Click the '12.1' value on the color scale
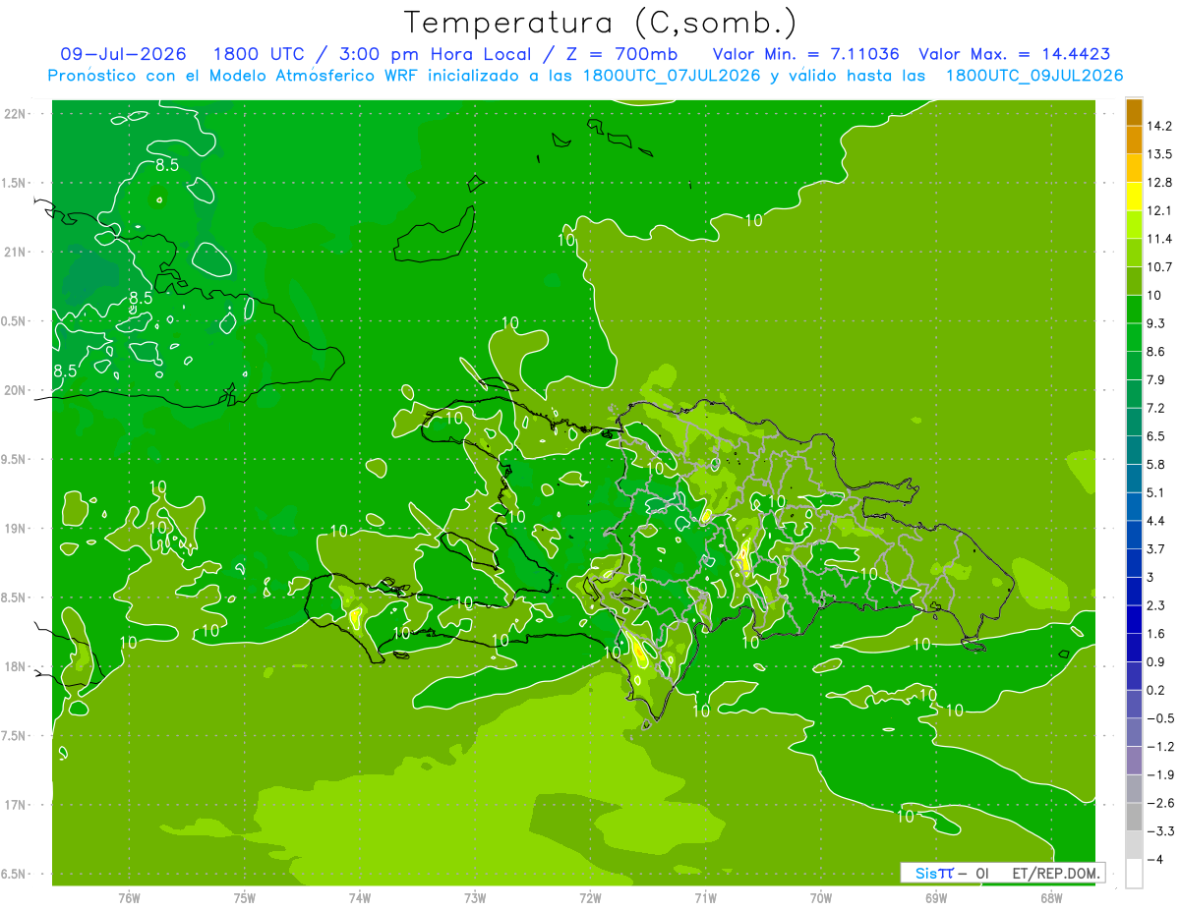The height and width of the screenshot is (911, 1180). (x=1159, y=210)
